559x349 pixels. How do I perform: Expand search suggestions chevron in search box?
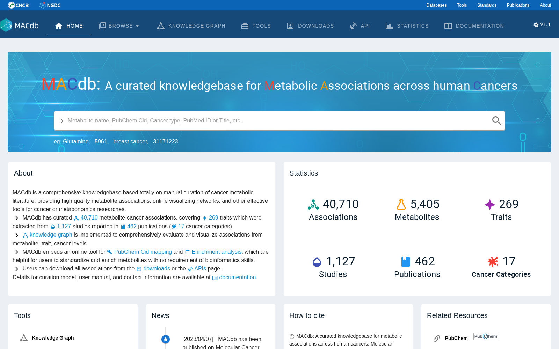pyautogui.click(x=62, y=121)
